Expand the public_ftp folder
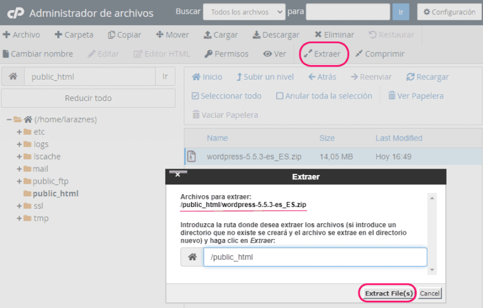Screen dimensions: 483x308 click(19, 181)
